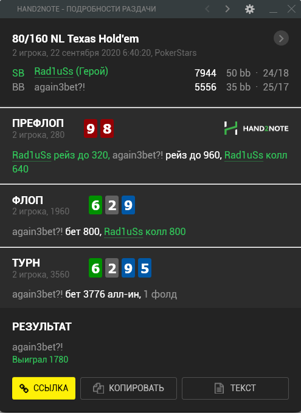Close the hand details window
The image size is (301, 413).
coord(291,9)
